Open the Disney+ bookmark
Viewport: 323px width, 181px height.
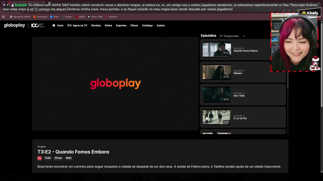click(x=67, y=17)
